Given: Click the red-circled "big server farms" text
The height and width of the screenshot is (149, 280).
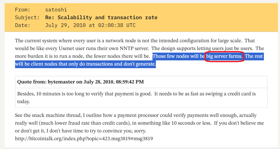Looking at the screenshot, I should [x=224, y=56].
